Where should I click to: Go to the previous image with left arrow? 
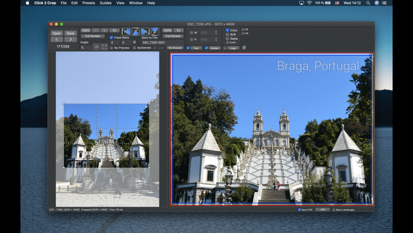57,39
